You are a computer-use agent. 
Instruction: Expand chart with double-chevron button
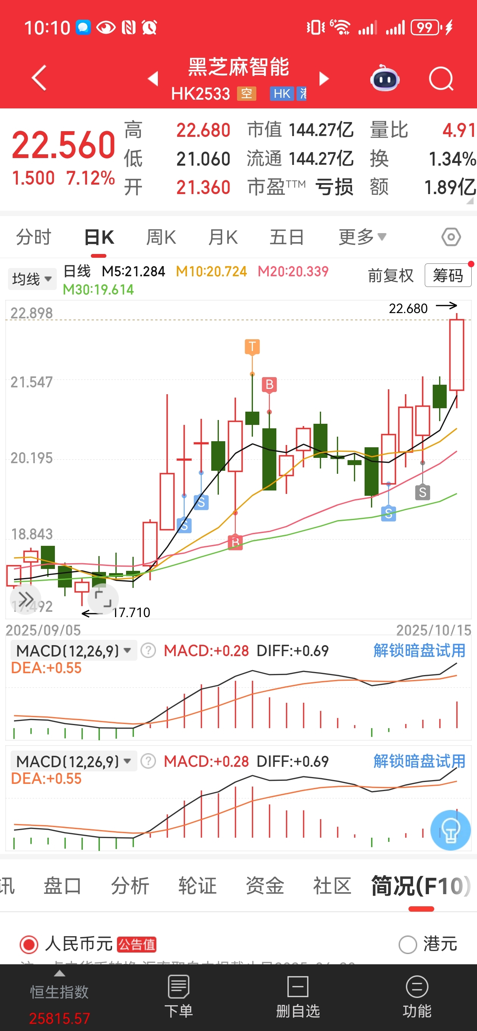click(26, 599)
